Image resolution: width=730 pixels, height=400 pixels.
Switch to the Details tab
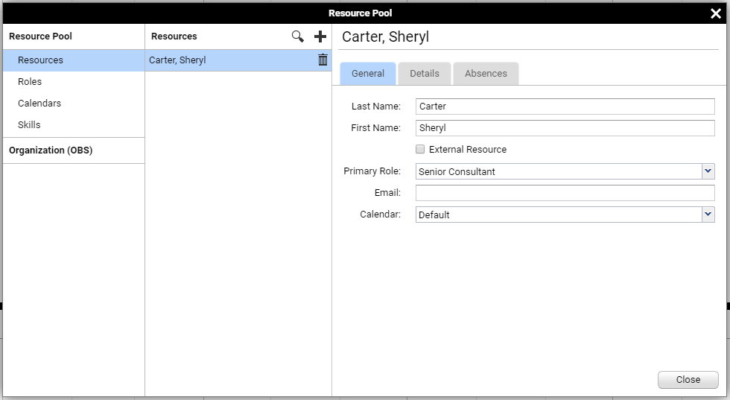point(425,74)
